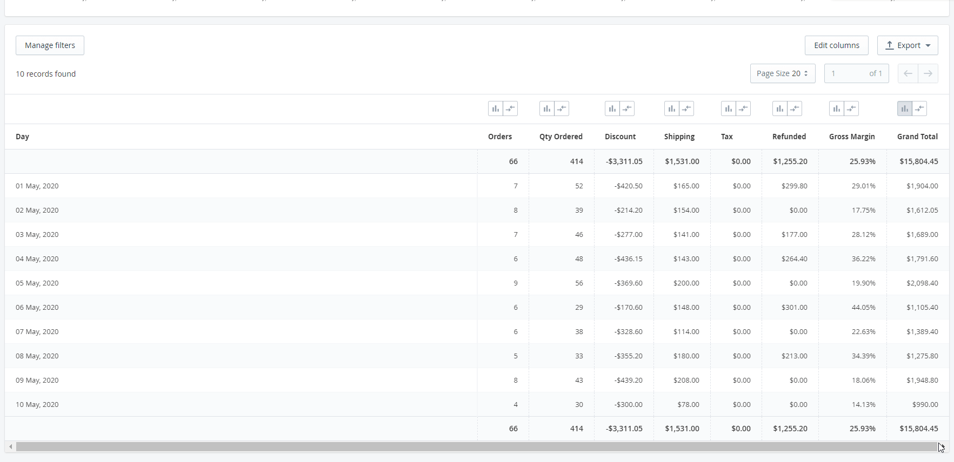The image size is (954, 462).
Task: Select the 10 May, 2020 row
Action: [x=477, y=404]
